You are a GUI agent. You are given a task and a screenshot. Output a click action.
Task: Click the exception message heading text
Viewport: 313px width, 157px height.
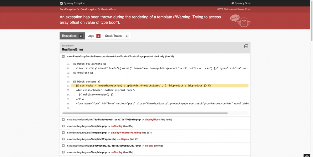click(140, 20)
